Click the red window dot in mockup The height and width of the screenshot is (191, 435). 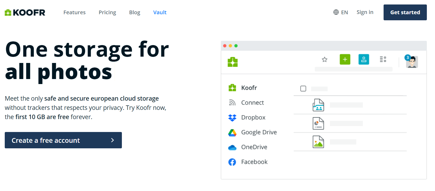225,46
